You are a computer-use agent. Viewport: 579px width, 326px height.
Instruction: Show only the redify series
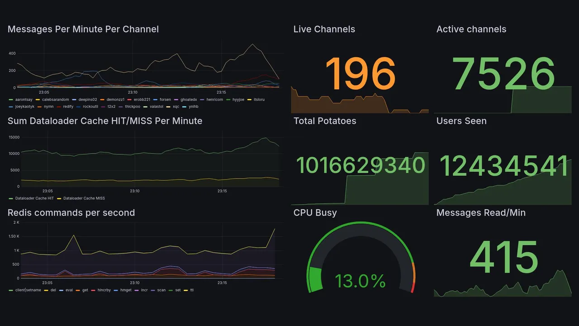pyautogui.click(x=68, y=106)
